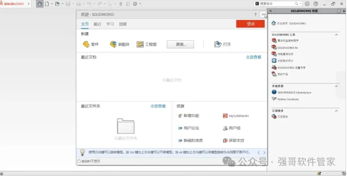Image resolution: width=347 pixels, height=177 pixels.
Task: Click the Redo arrow toolbar icon
Action: 100,4
